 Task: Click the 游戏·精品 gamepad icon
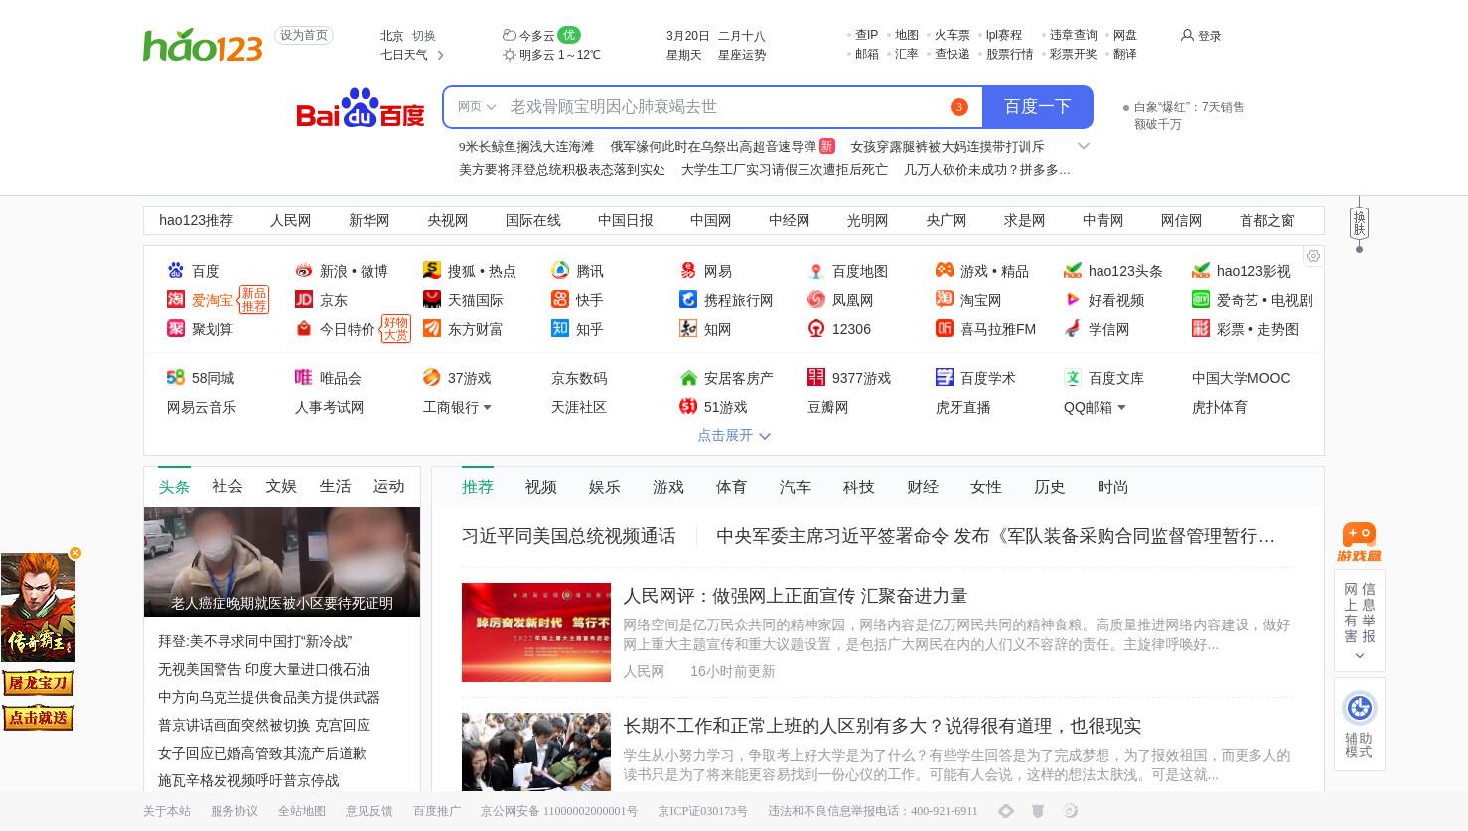coord(945,270)
